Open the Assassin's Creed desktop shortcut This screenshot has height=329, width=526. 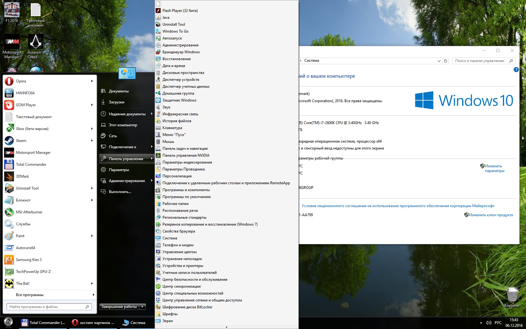click(x=35, y=46)
